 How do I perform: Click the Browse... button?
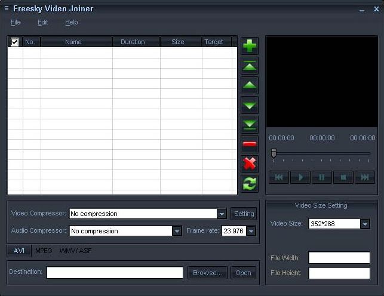click(x=207, y=273)
